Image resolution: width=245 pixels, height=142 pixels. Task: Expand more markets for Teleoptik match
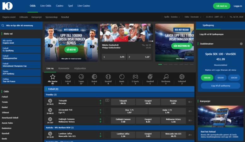(x=190, y=102)
